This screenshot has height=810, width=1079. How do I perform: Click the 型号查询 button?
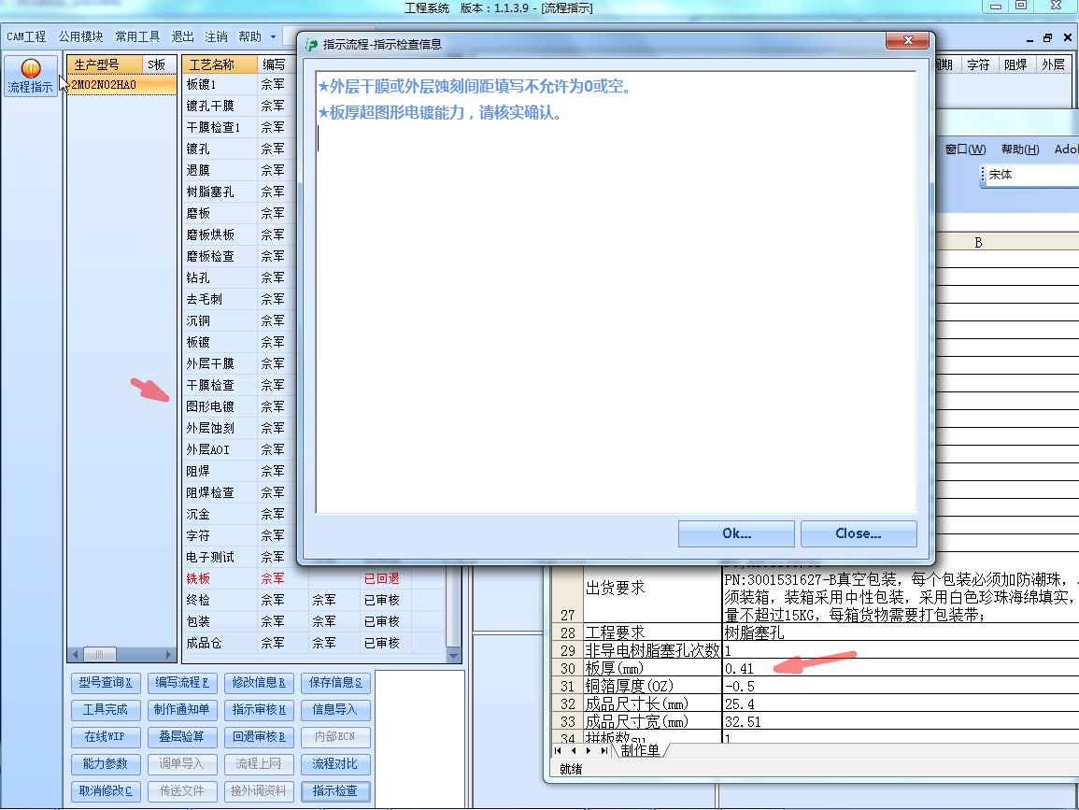tap(106, 683)
